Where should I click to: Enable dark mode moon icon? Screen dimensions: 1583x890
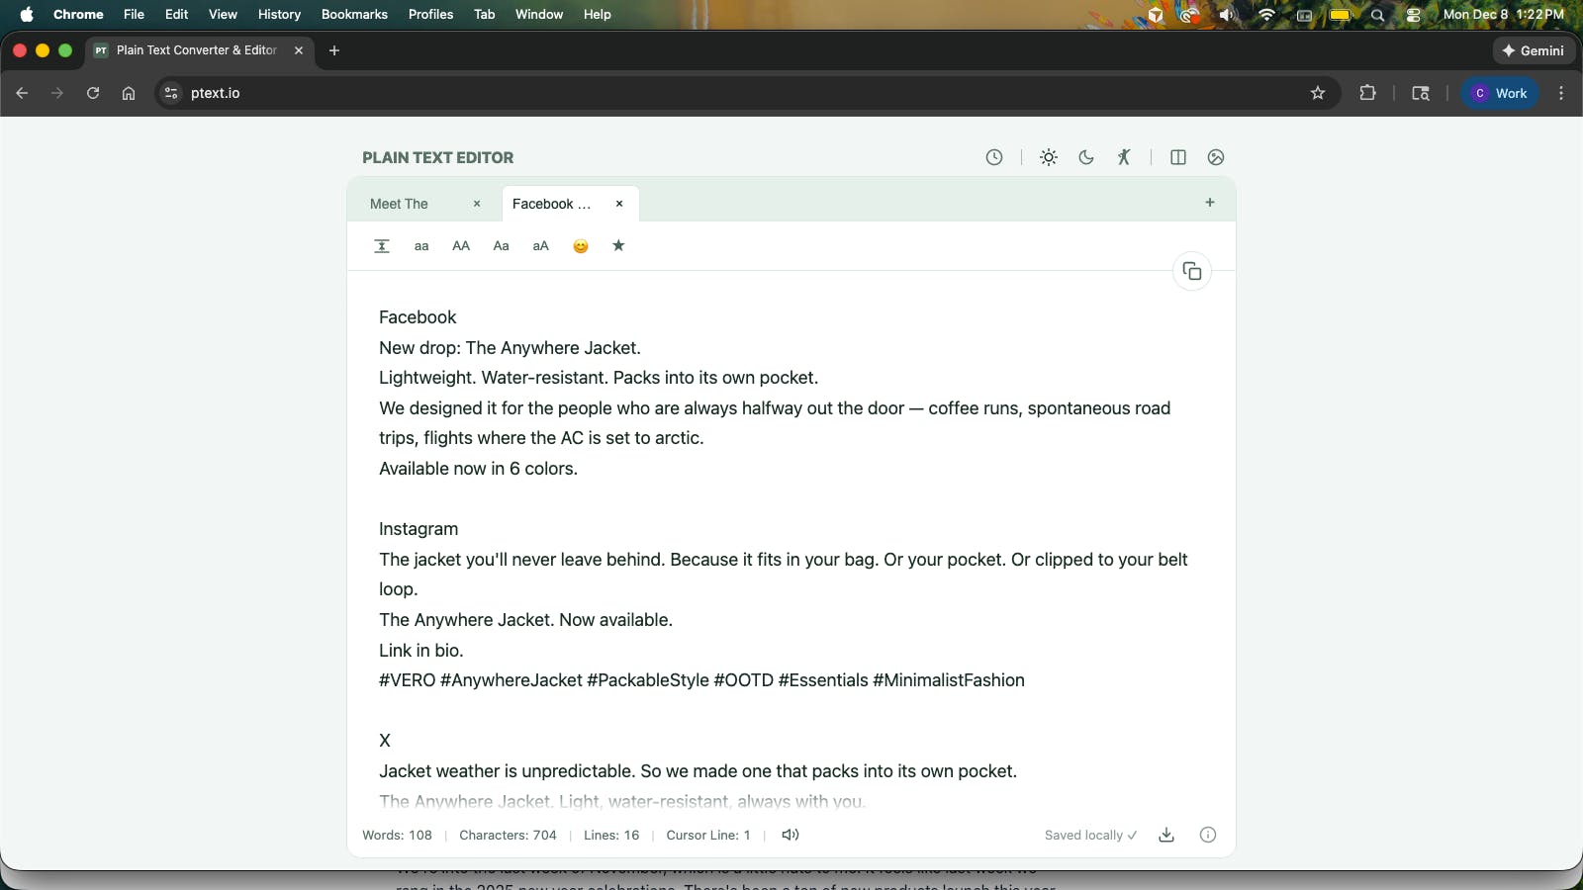[x=1086, y=157]
